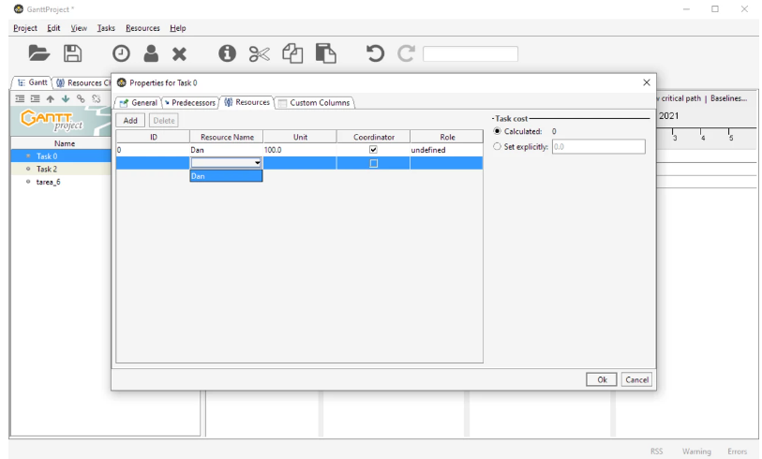Click the Add resource button
Screen dimensions: 762x459
130,120
